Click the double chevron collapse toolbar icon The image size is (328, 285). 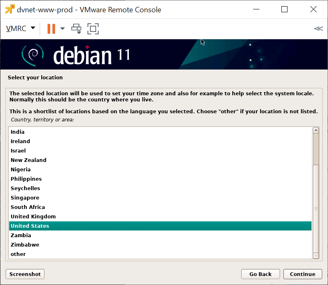click(x=318, y=29)
